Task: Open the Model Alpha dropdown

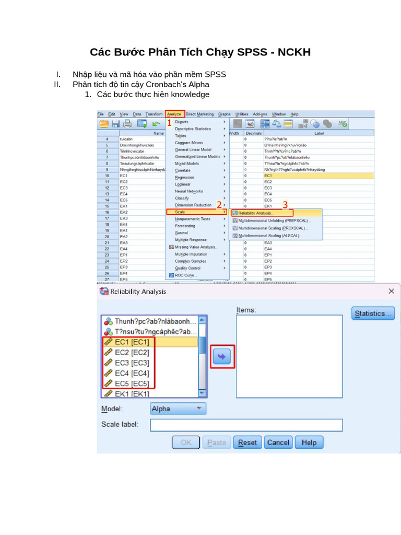Action: point(178,409)
